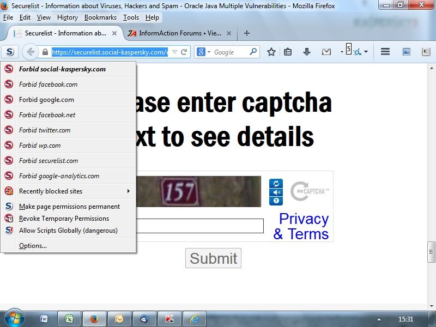Screen dimensions: 436x327
Task: Expand the dropdown arrow right of the bug icon
Action: [x=366, y=52]
